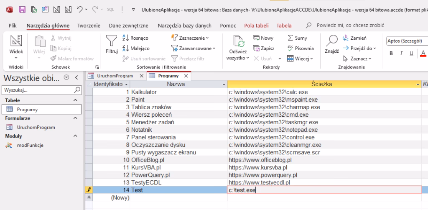Open the Zaawansowane filter options dropdown

point(193,49)
